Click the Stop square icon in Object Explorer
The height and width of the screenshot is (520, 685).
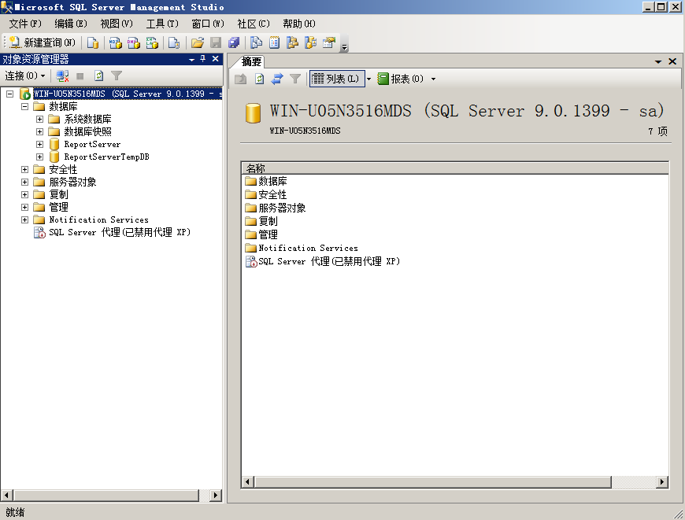pos(80,76)
